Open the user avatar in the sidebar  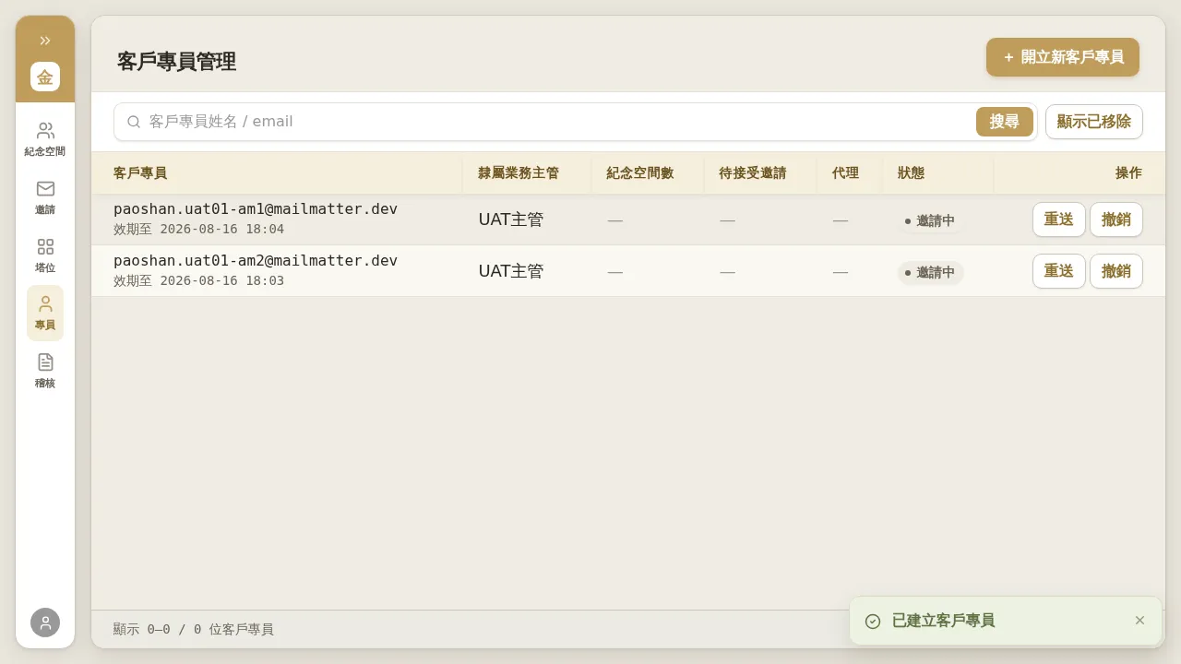point(45,622)
